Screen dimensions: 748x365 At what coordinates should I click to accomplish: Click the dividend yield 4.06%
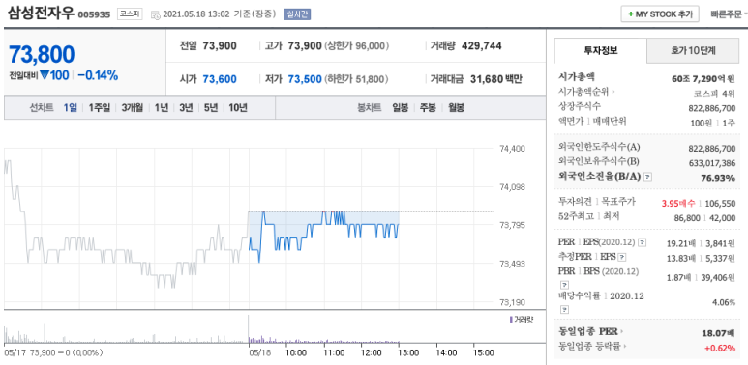point(723,302)
